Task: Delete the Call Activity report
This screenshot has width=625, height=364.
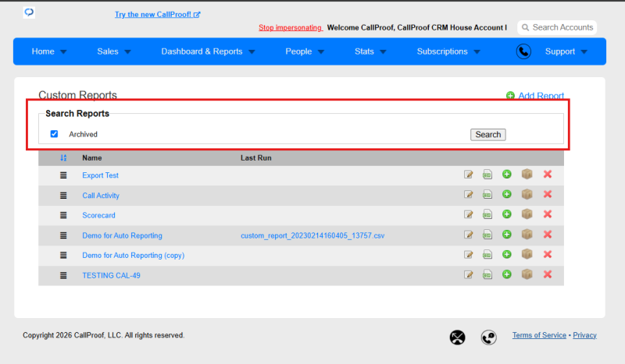Action: point(548,194)
